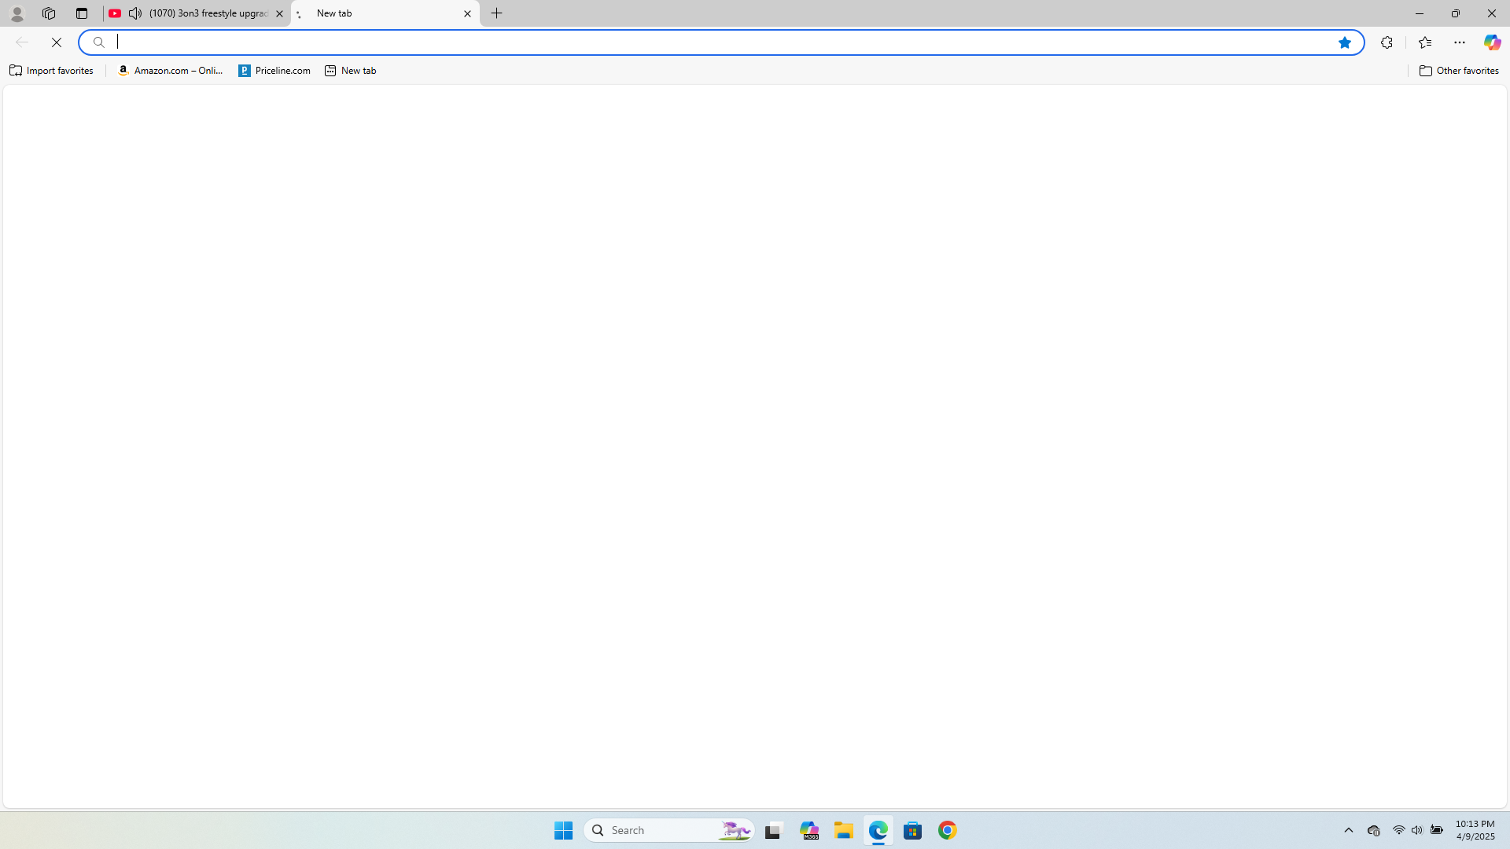This screenshot has height=849, width=1510.
Task: Open the Wi-Fi network tray icon
Action: (1398, 830)
